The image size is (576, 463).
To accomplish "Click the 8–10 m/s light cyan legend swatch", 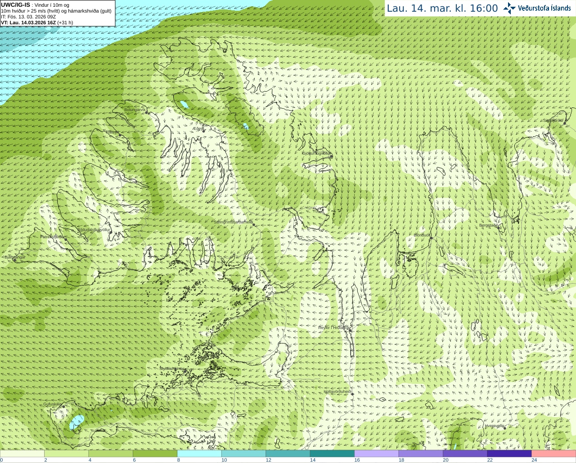I will [199, 454].
